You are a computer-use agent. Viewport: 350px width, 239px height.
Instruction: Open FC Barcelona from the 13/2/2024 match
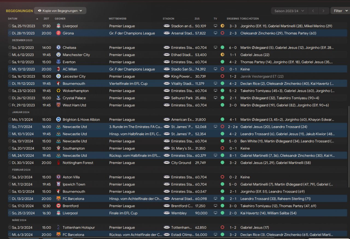click(x=73, y=199)
